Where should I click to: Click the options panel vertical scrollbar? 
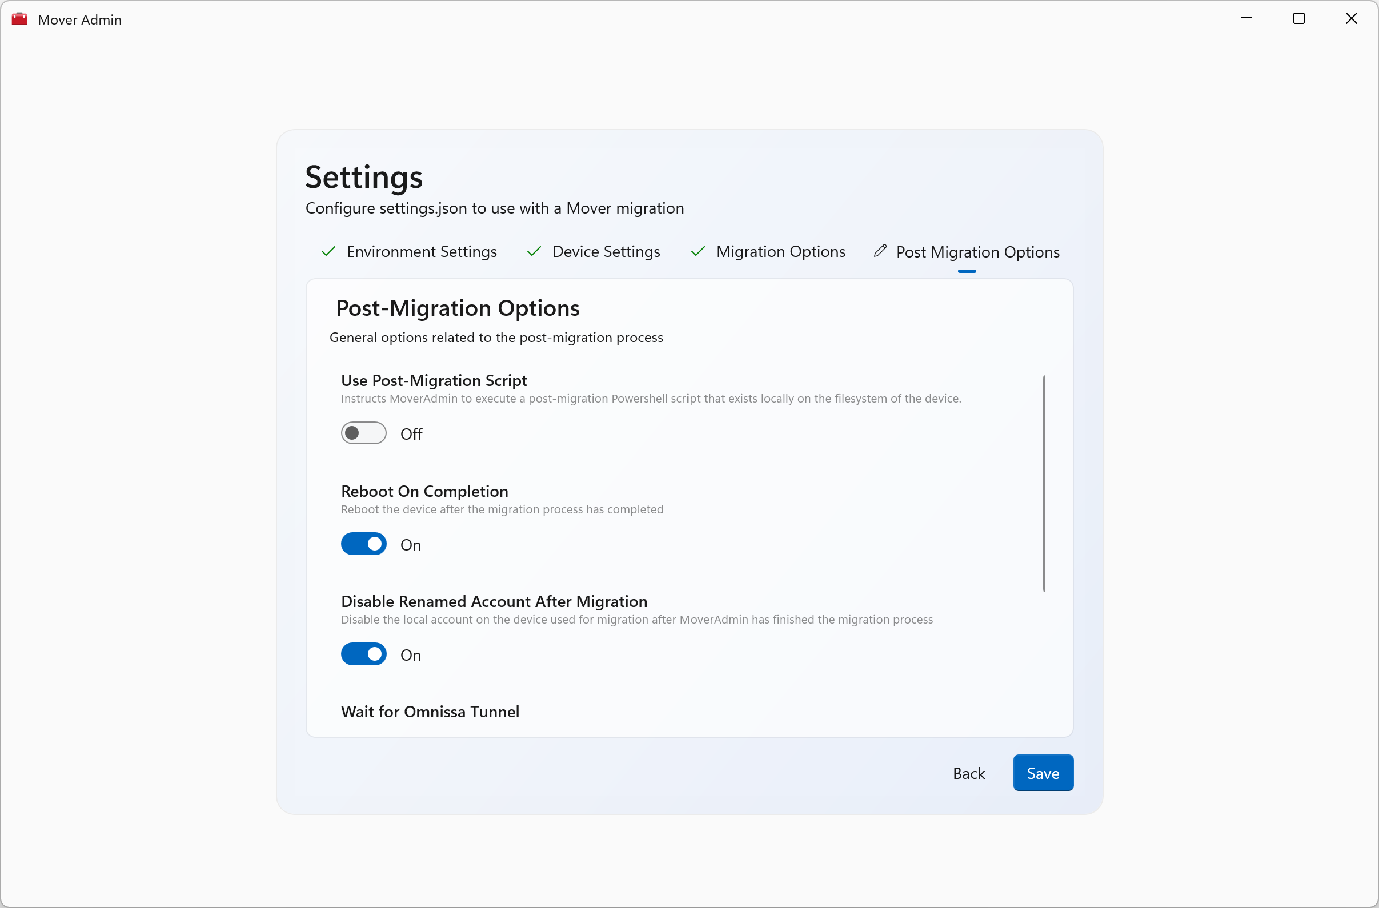(1044, 484)
